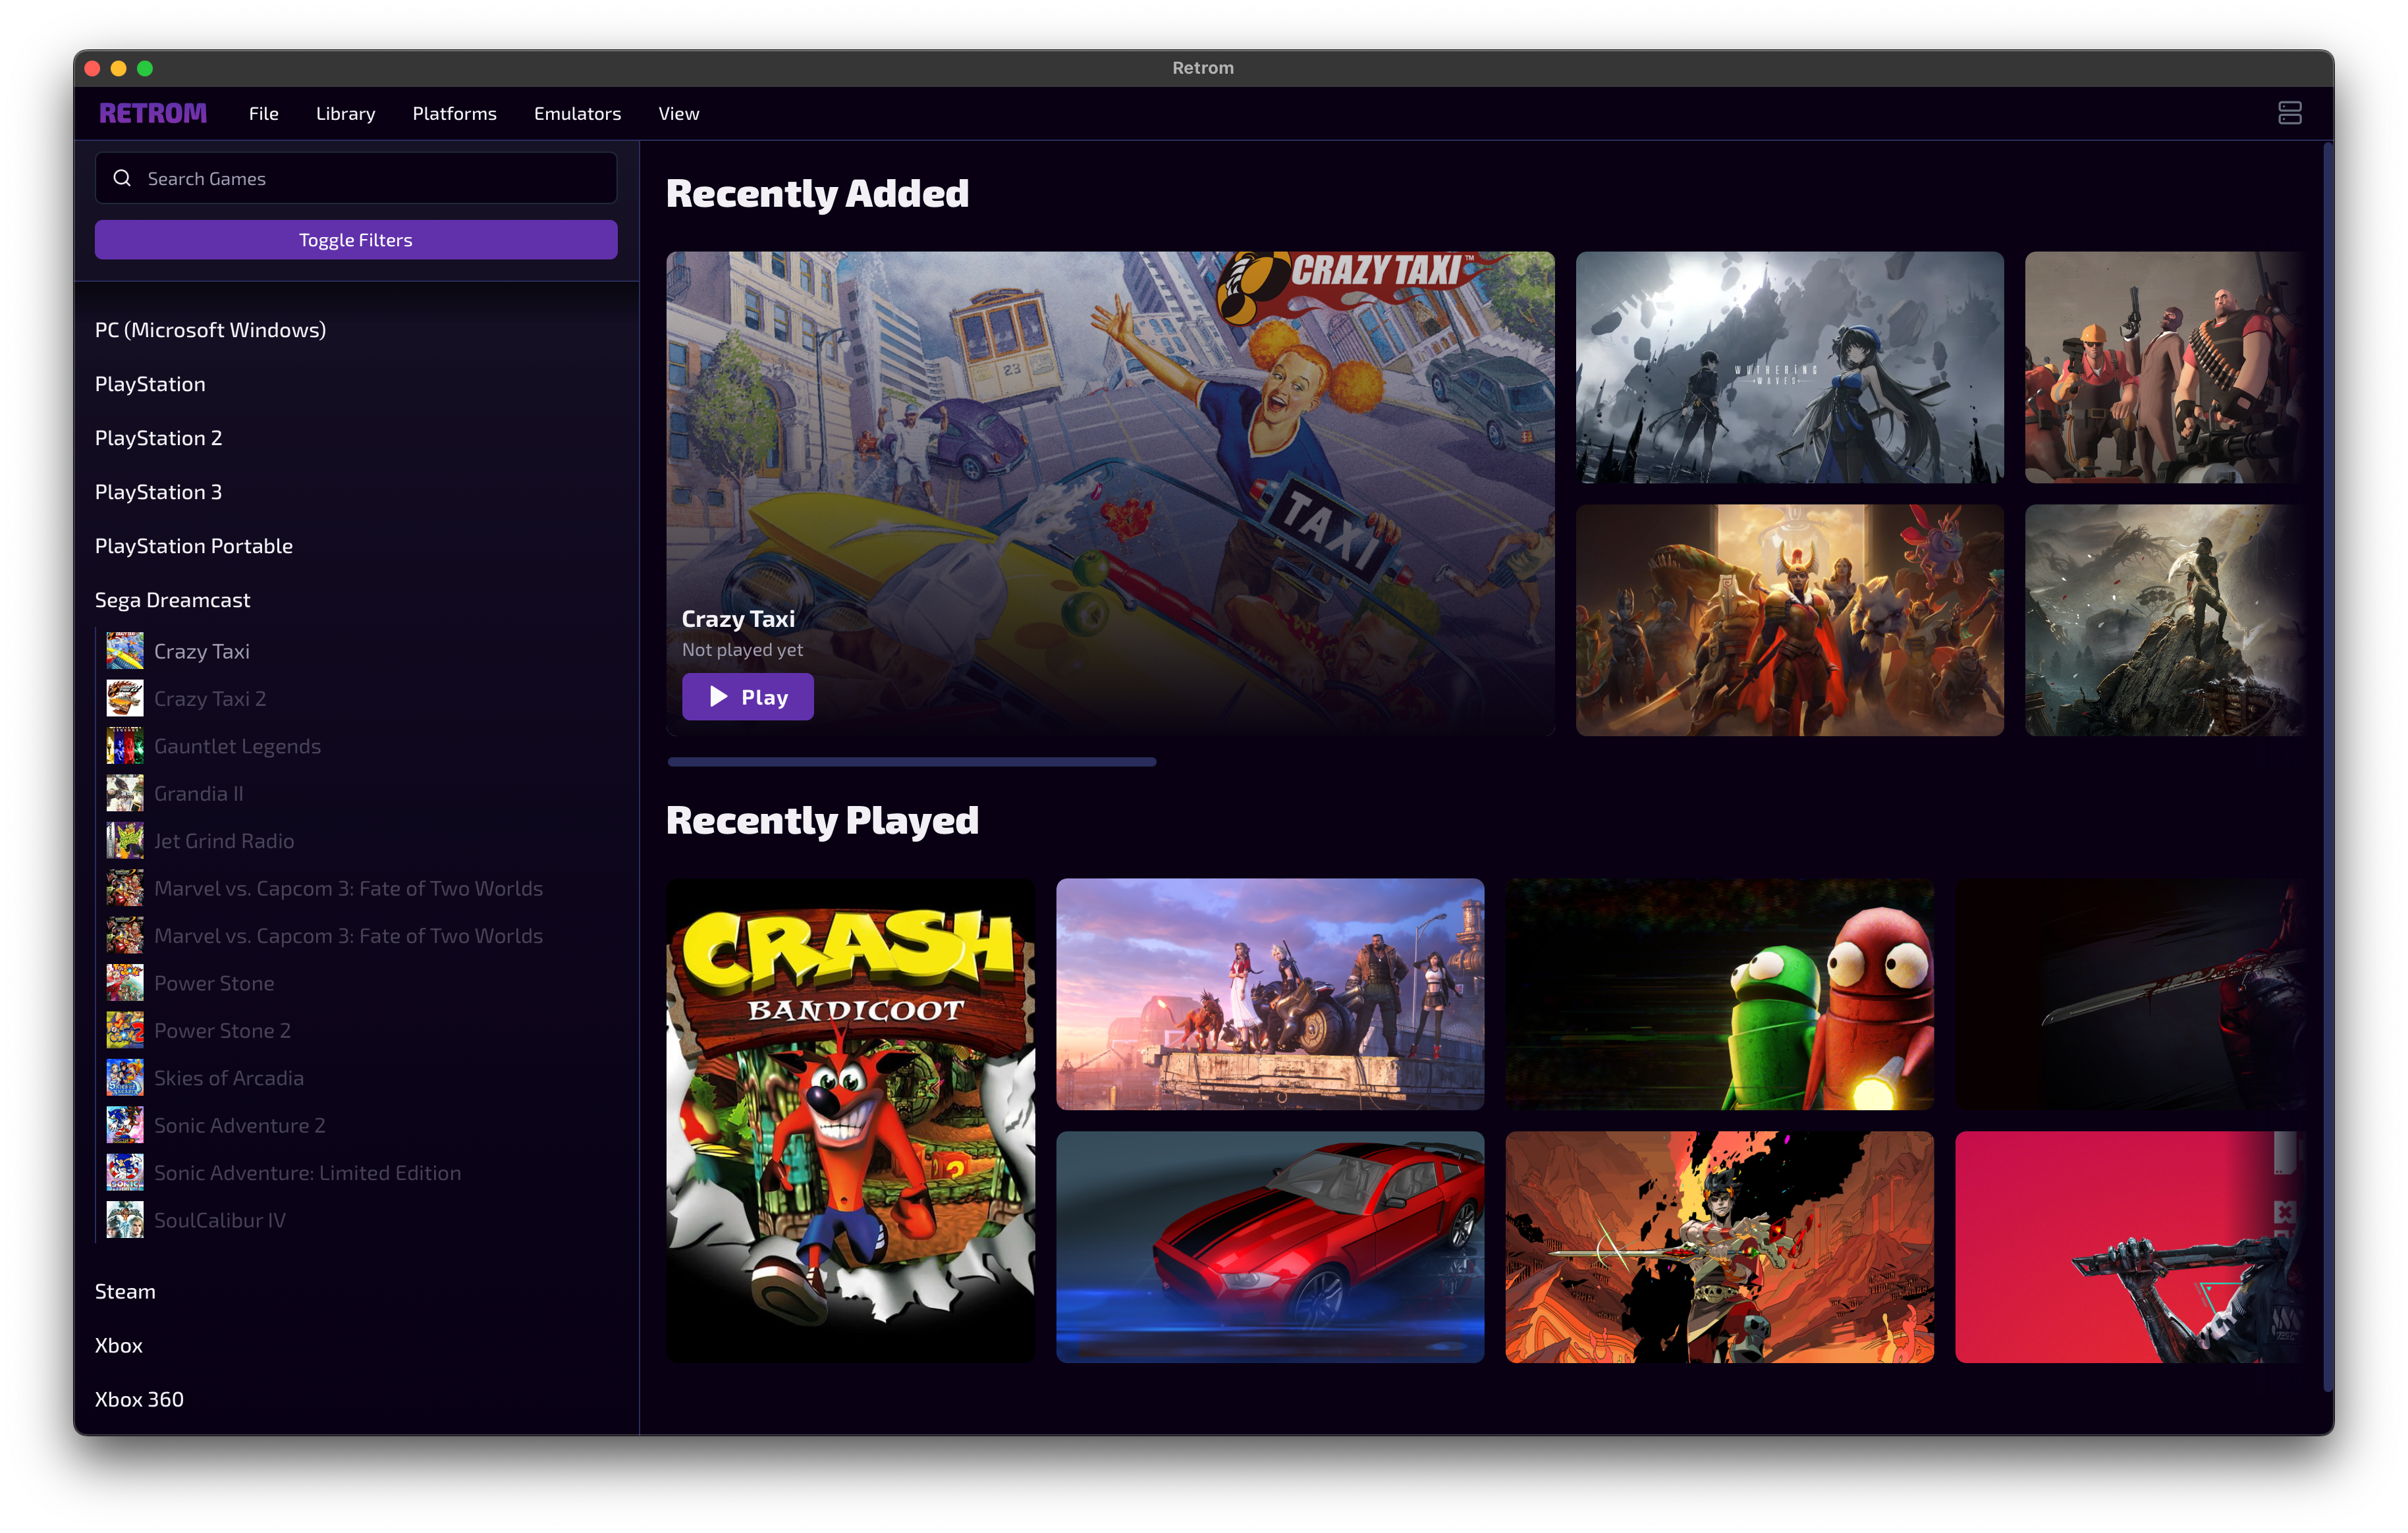Click Toggle Filters button
2408x1533 pixels.
point(356,240)
